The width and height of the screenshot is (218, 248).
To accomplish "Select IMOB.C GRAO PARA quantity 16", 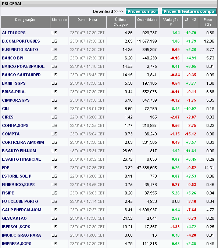I will (154, 235).
